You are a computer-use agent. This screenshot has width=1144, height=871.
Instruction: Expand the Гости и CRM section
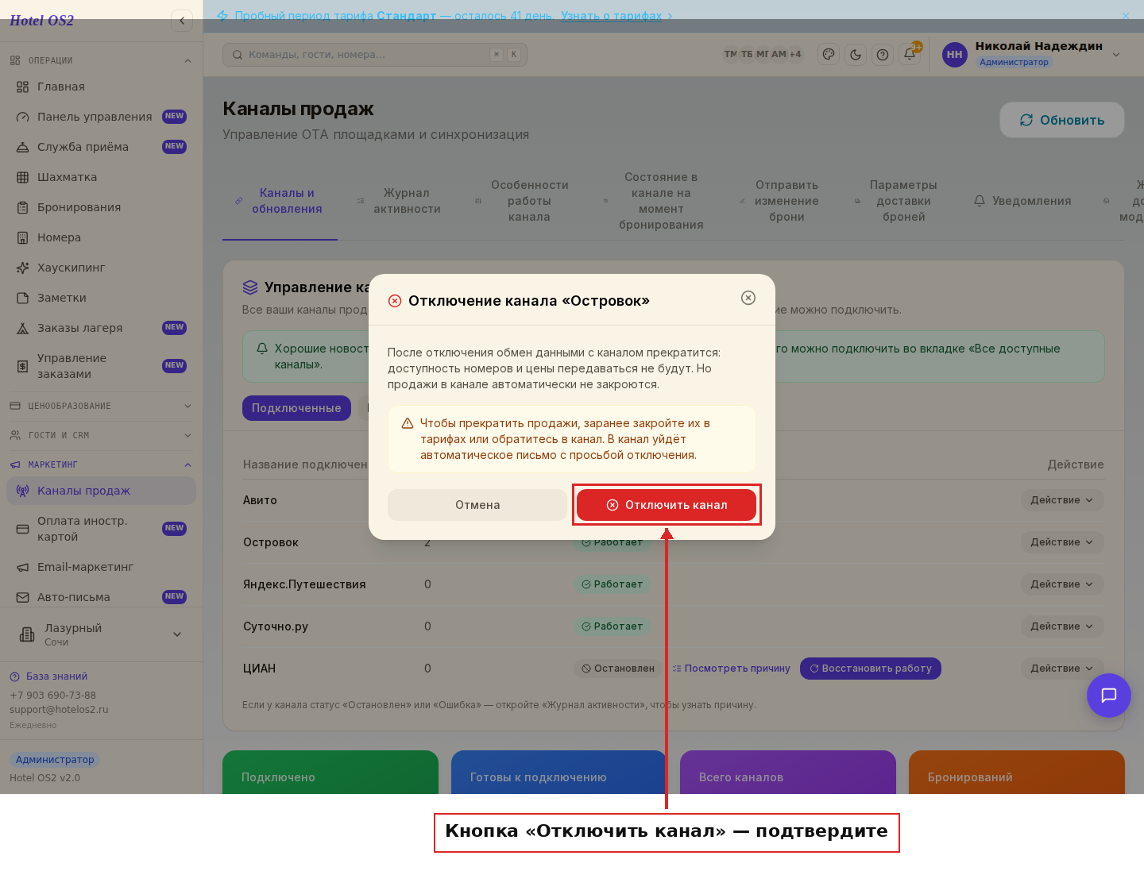pyautogui.click(x=101, y=435)
